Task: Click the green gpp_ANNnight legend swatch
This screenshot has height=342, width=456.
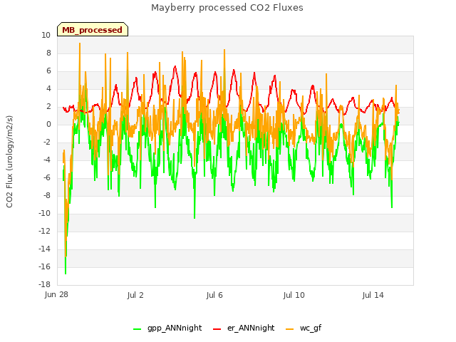Action: click(x=137, y=329)
